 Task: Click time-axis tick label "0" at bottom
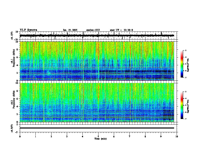(x=20, y=136)
